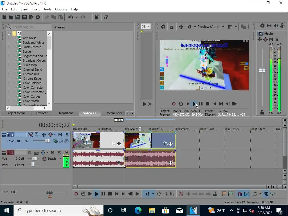Image resolution: width=288 pixels, height=216 pixels.
Task: Open the Undo history dropdown arrow
Action: point(76,17)
